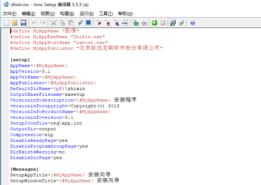Click the "zxhost.exe" string

(91, 42)
